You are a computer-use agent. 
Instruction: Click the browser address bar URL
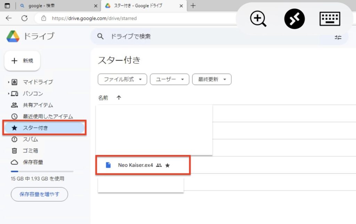click(94, 18)
